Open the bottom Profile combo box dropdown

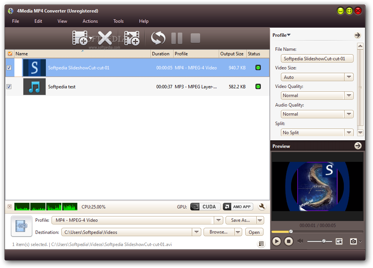218,220
